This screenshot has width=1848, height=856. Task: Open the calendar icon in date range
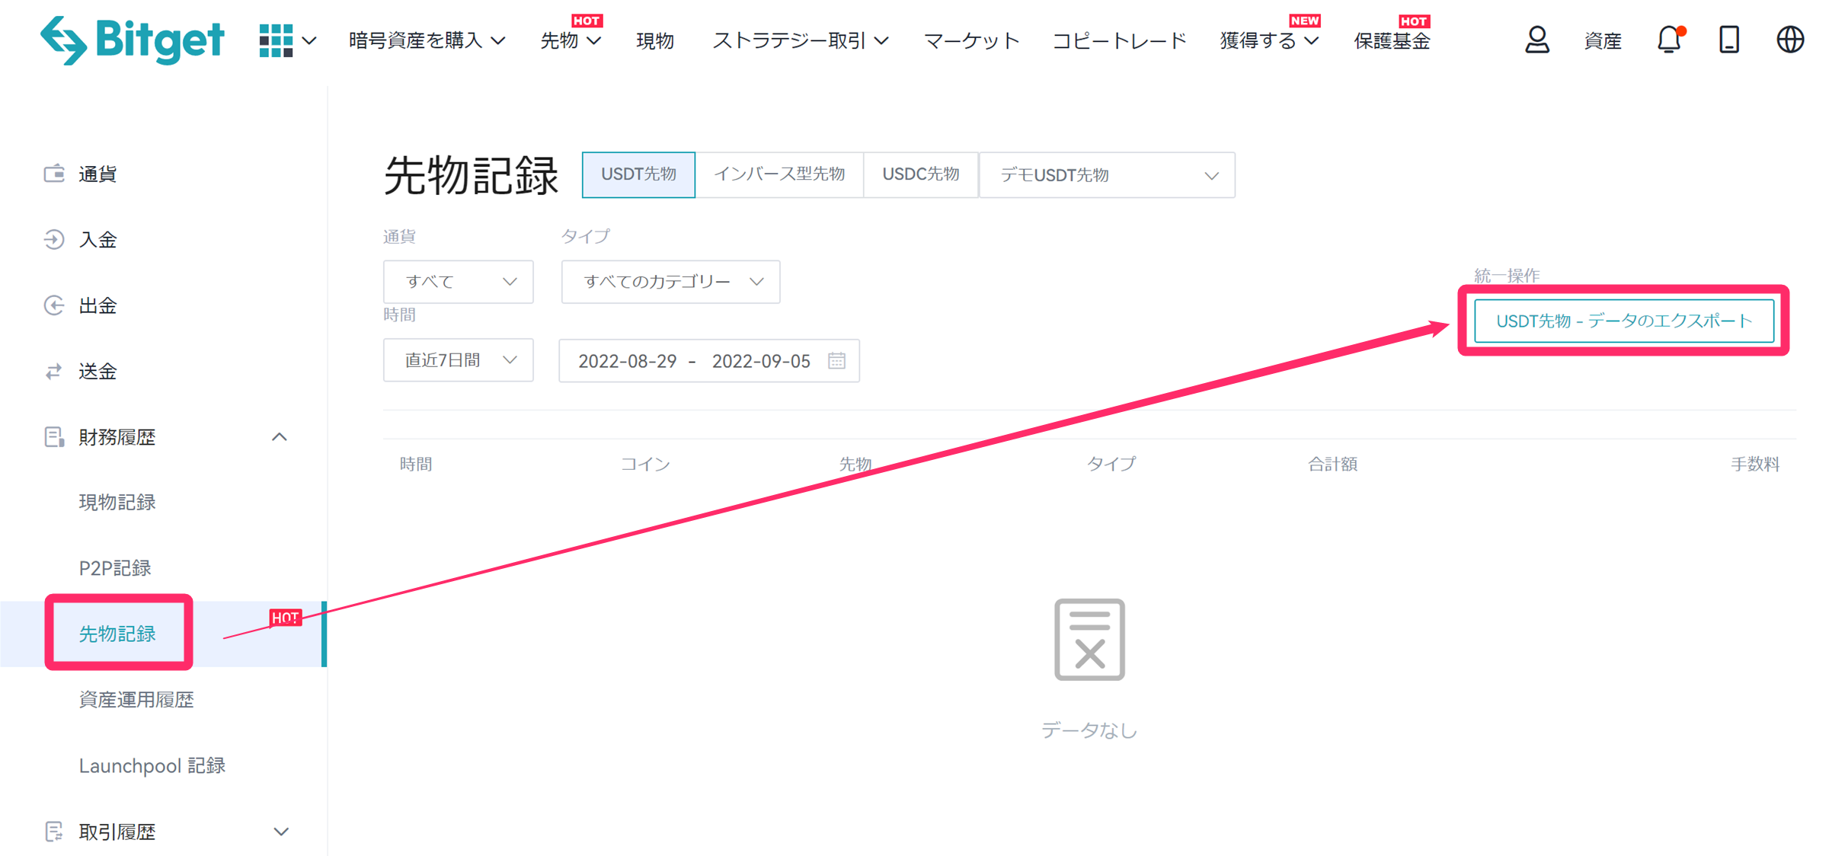836,360
